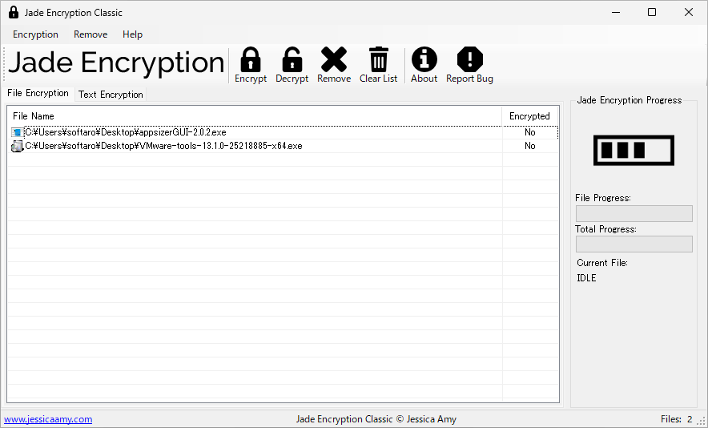Screen dimensions: 708x428
Task: Click the 'Files: 2' status count
Action: (677, 419)
